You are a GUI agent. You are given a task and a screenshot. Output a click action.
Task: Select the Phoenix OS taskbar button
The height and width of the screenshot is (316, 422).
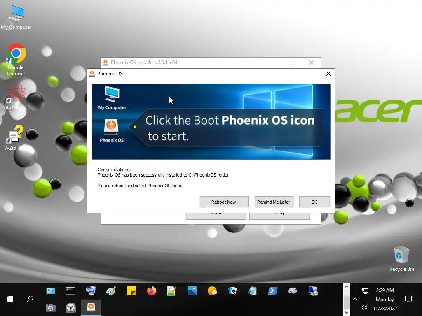point(91,307)
